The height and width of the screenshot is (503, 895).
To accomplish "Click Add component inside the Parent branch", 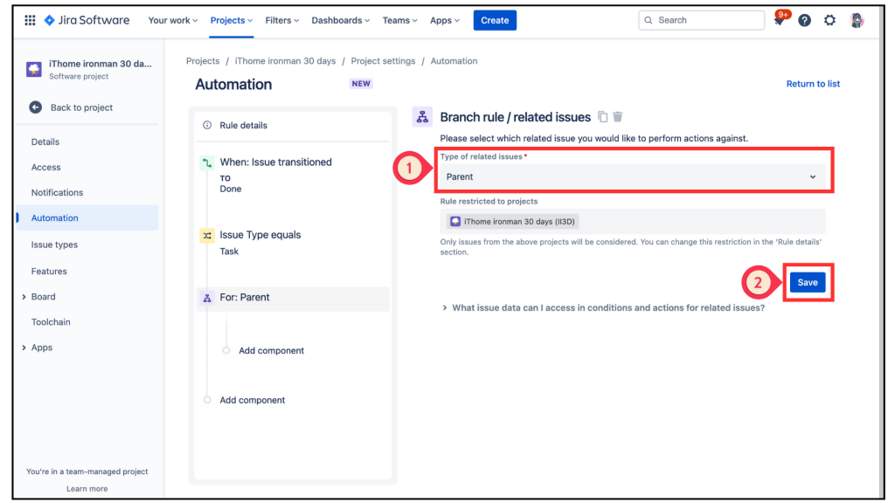I will 271,351.
